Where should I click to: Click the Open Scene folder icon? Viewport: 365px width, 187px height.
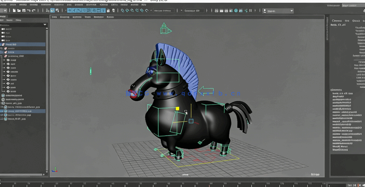(19, 11)
